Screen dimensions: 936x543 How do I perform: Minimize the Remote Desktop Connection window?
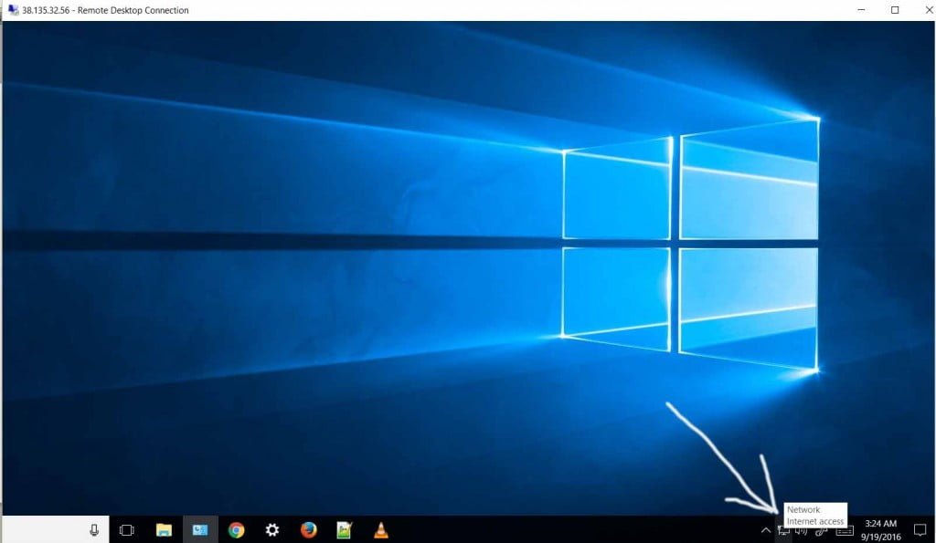861,10
